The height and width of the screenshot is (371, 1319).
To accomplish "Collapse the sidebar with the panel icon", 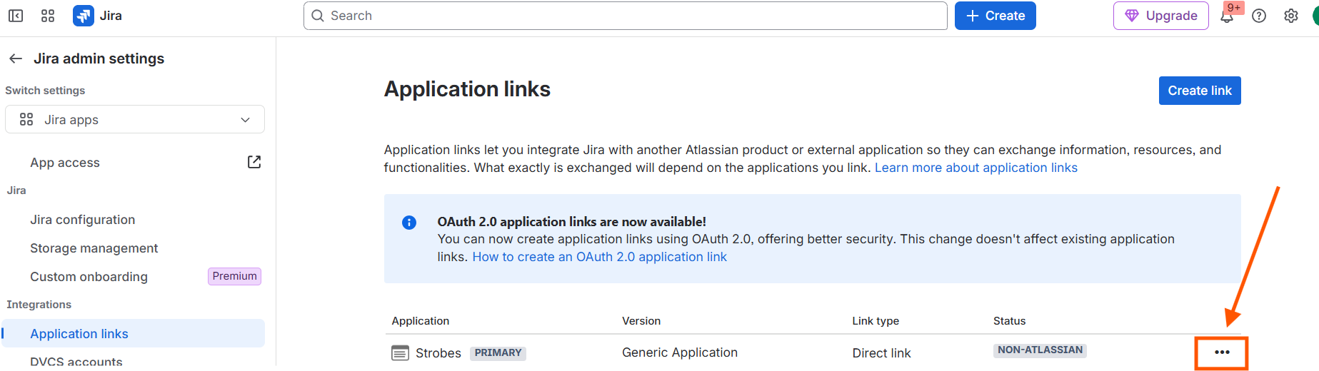I will tap(16, 16).
